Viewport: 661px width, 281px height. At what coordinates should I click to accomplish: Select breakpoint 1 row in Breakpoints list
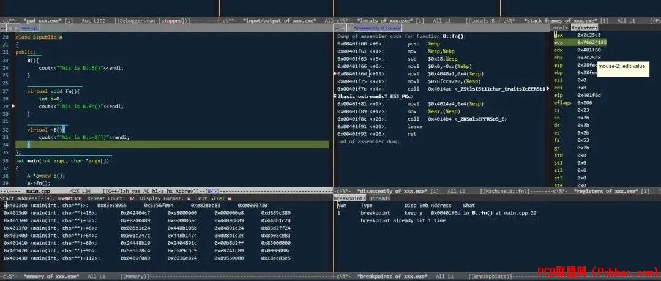tap(437, 213)
